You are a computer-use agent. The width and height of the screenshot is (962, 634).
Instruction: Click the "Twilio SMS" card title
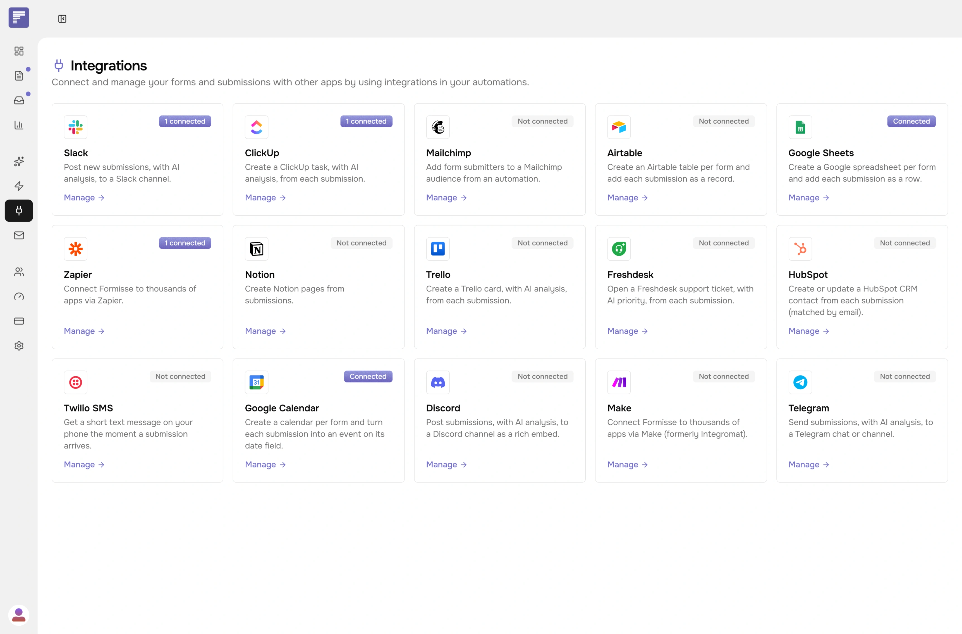[88, 408]
